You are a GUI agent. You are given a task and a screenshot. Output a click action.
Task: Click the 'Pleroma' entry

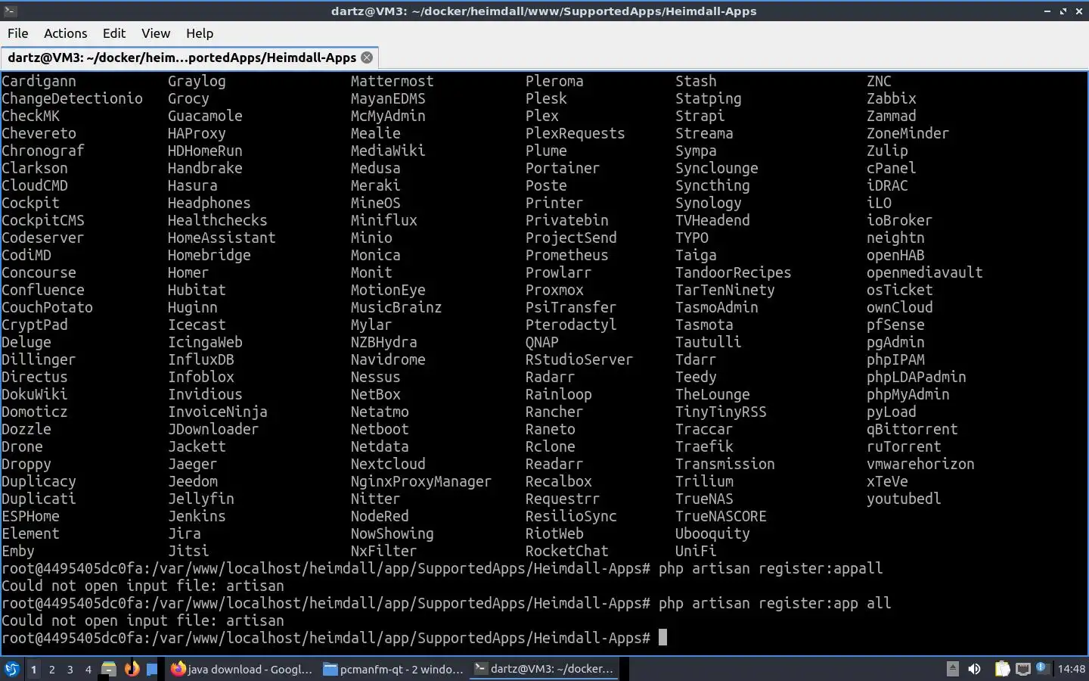[x=554, y=81]
